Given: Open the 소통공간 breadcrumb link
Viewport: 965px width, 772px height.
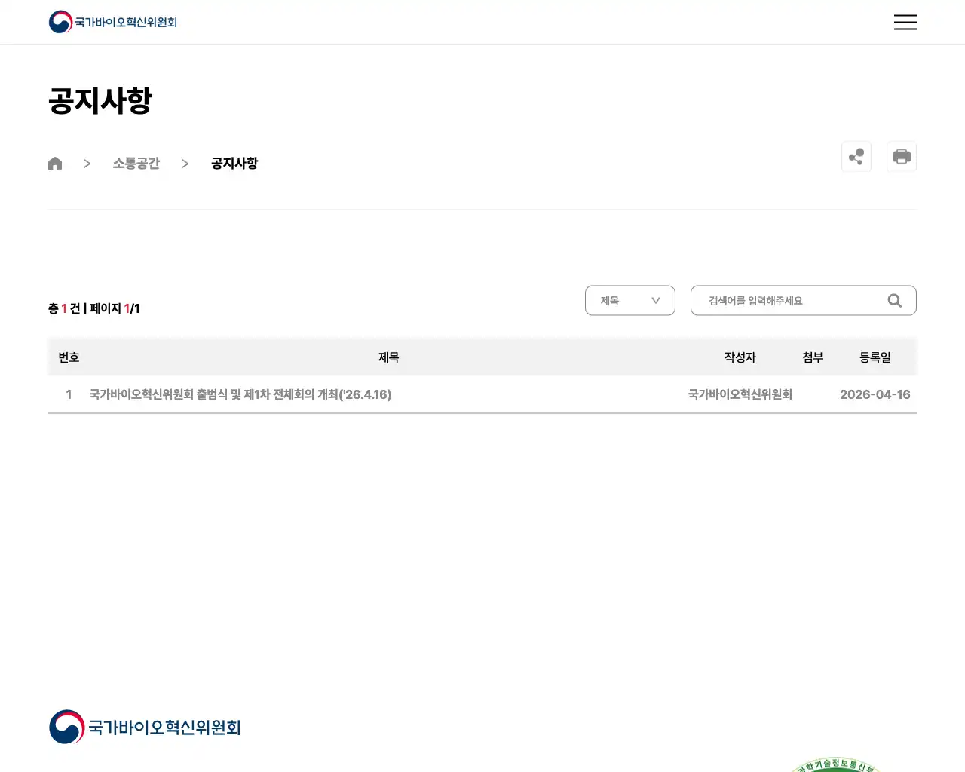Looking at the screenshot, I should [x=136, y=164].
